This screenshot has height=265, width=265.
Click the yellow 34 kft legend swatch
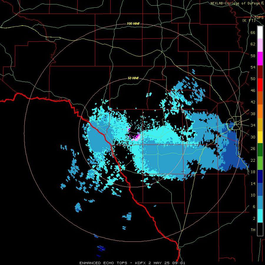(x=260, y=137)
